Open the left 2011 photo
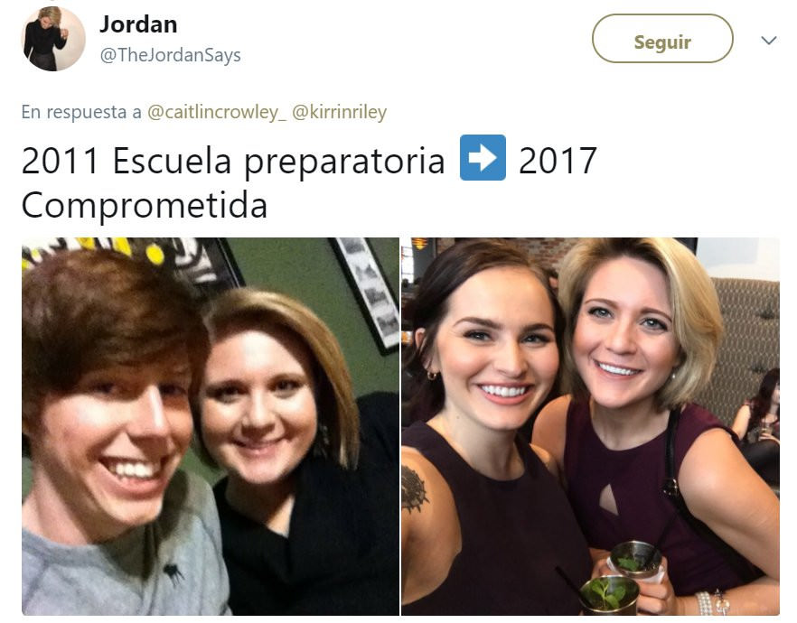 (211, 426)
